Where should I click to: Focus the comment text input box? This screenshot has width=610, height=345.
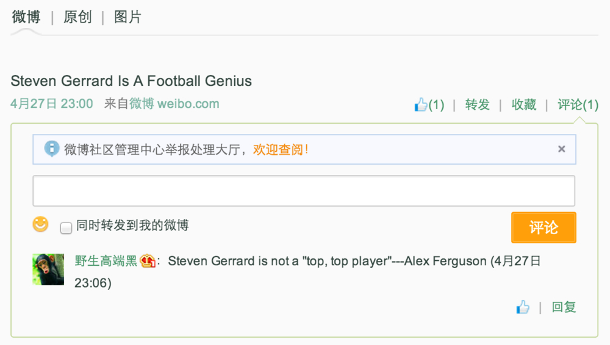coord(304,191)
